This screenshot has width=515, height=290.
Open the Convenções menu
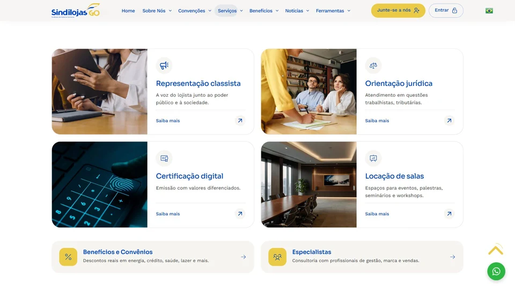pos(192,11)
